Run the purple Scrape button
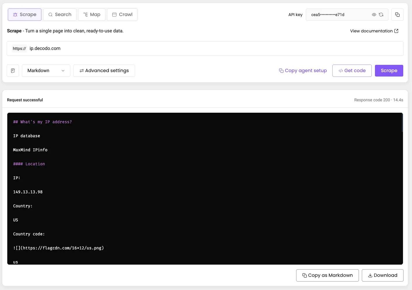Image resolution: width=412 pixels, height=290 pixels. [389, 71]
